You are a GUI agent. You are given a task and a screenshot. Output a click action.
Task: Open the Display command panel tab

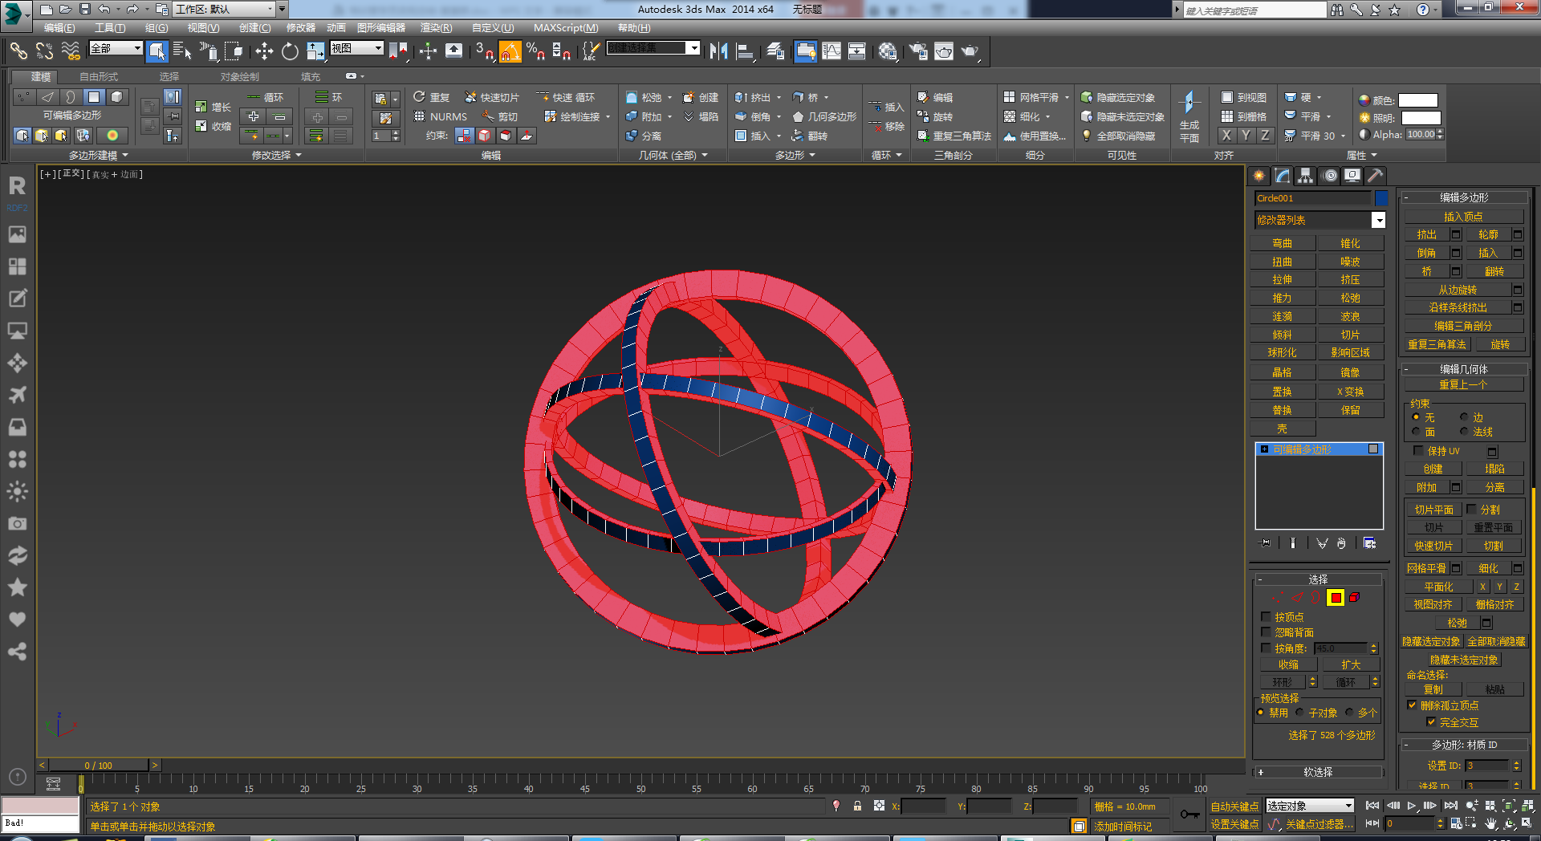[1352, 176]
